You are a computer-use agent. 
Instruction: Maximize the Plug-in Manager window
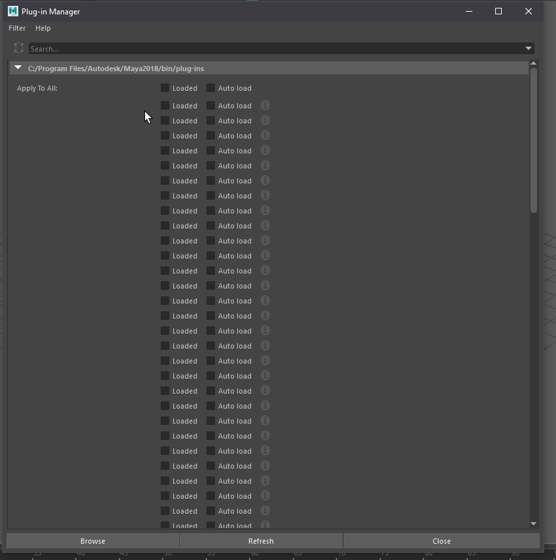tap(499, 12)
